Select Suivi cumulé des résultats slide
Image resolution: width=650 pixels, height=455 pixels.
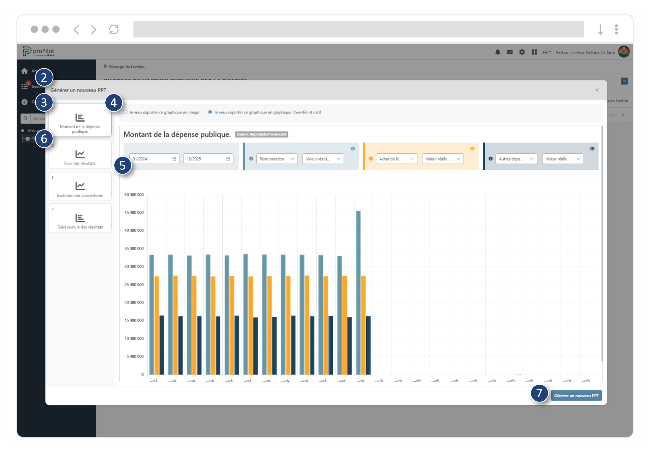(80, 219)
